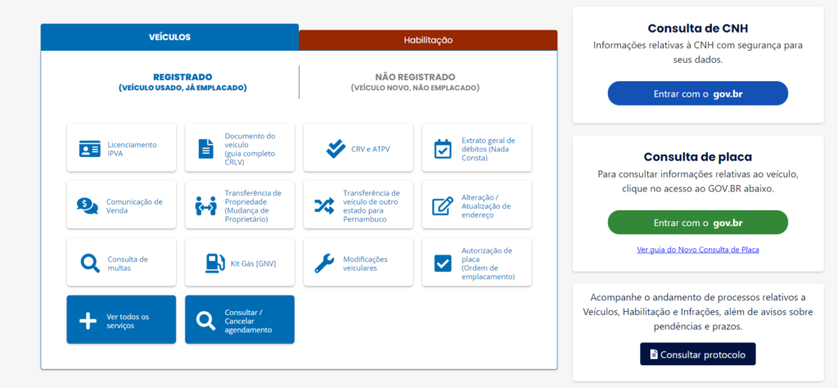Click the CRV e ATPV checkmark icon
The height and width of the screenshot is (388, 838).
[x=336, y=148]
